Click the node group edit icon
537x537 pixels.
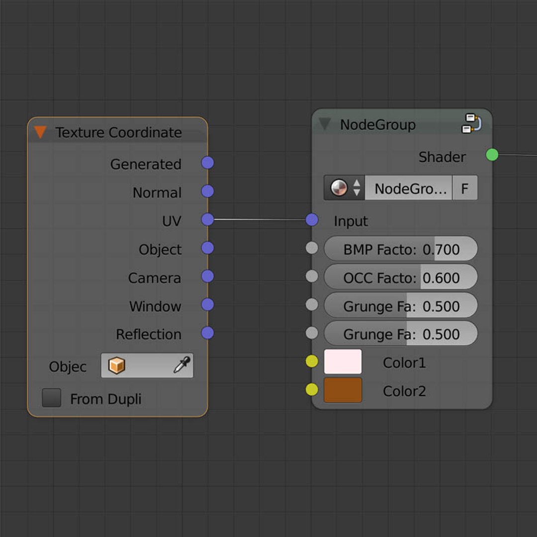click(471, 124)
